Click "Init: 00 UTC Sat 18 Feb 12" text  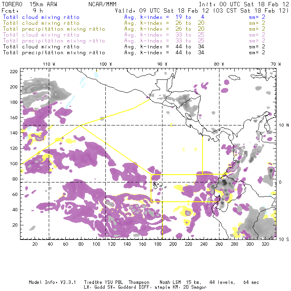[x=244, y=4]
